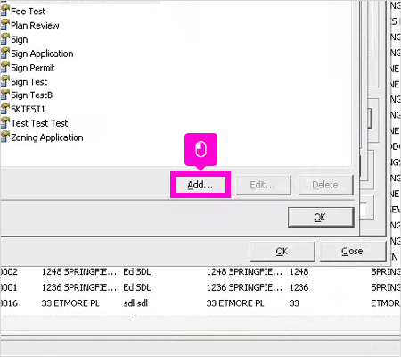
Task: Close the outer dialog with Close button
Action: (x=353, y=252)
